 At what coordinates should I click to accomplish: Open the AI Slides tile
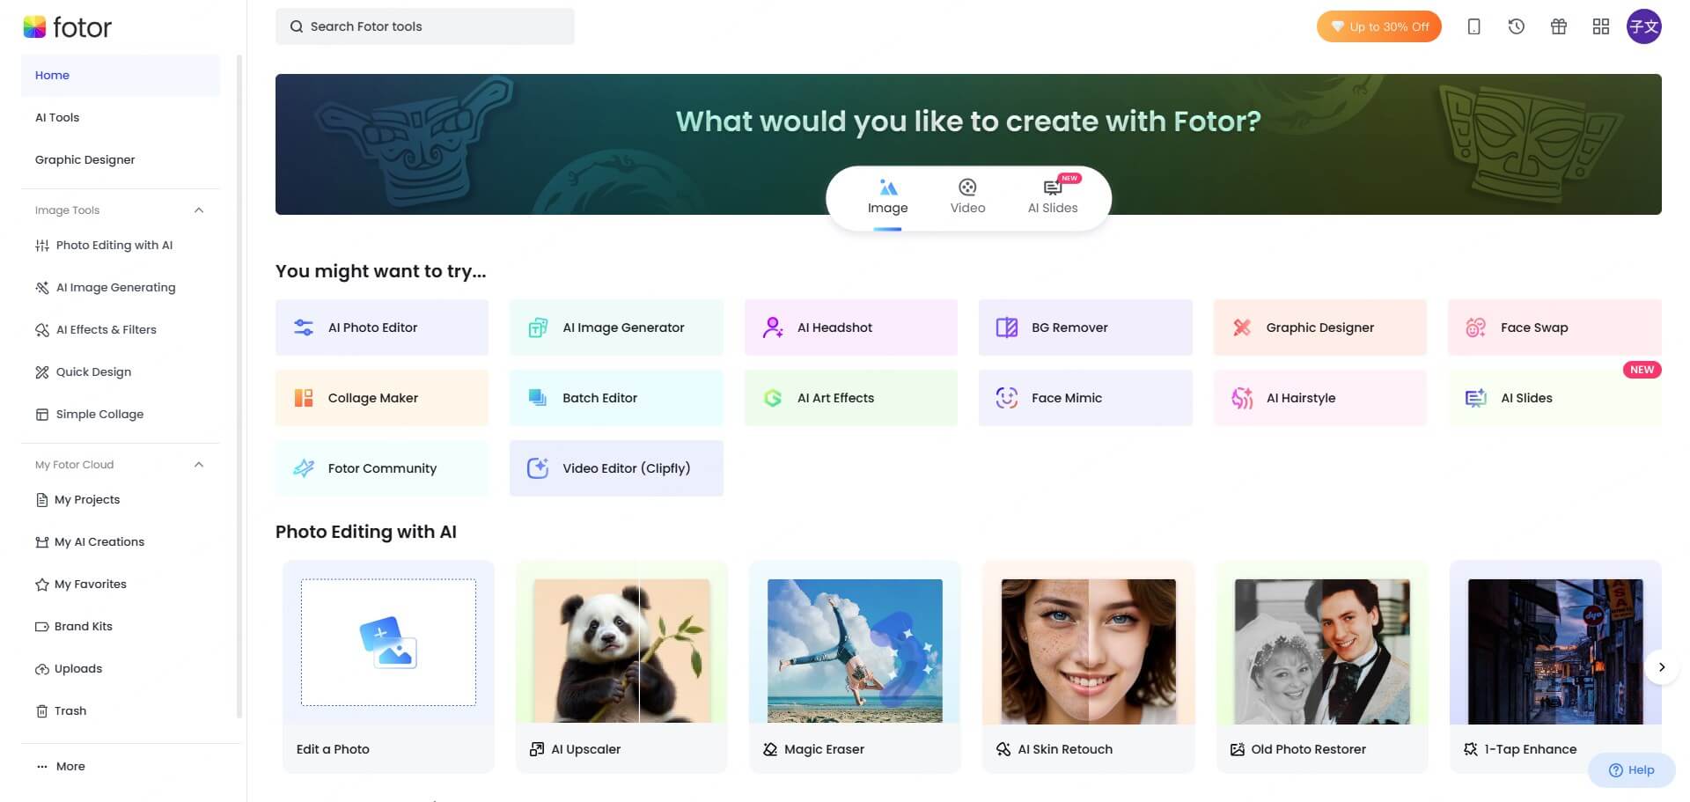pyautogui.click(x=1554, y=398)
